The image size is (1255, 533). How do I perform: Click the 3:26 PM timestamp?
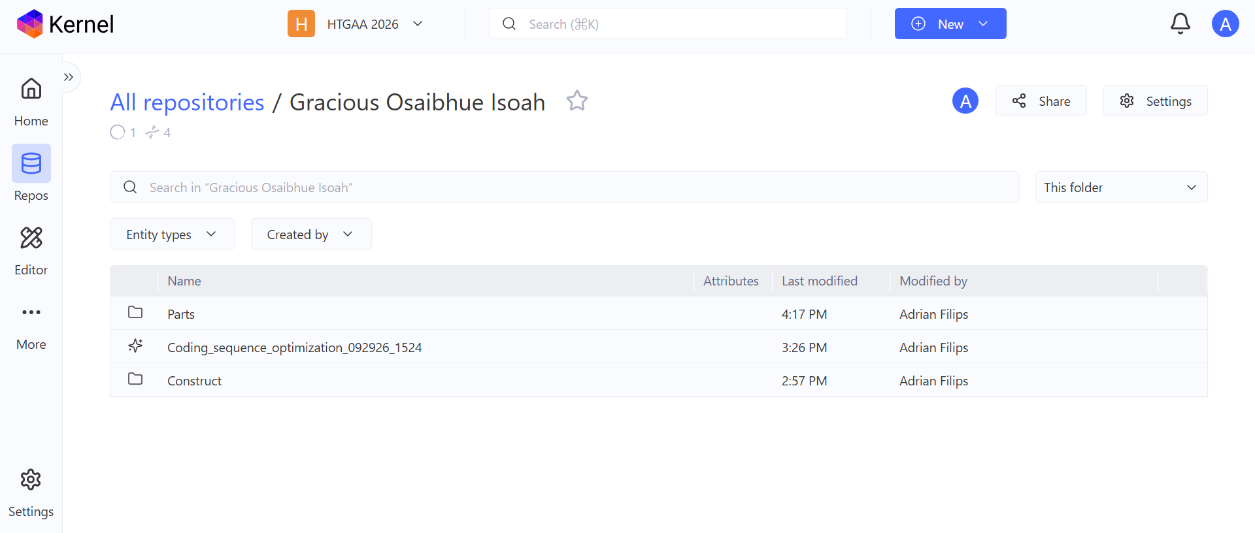tap(805, 347)
